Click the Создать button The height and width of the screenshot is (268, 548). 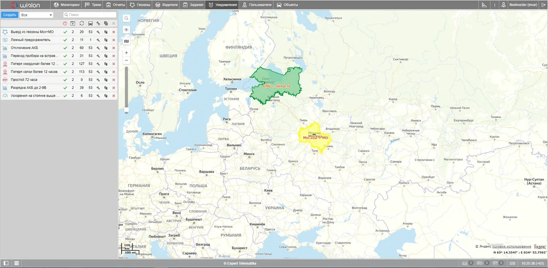[9, 15]
